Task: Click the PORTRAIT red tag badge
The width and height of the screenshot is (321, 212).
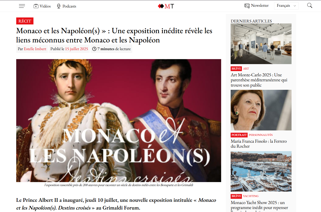Action: (x=239, y=135)
